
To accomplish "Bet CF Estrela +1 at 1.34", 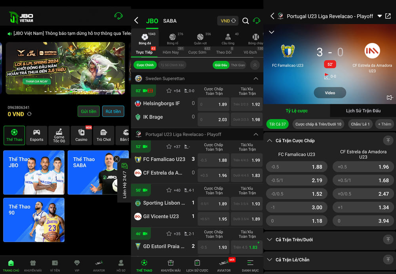I will [364, 207].
